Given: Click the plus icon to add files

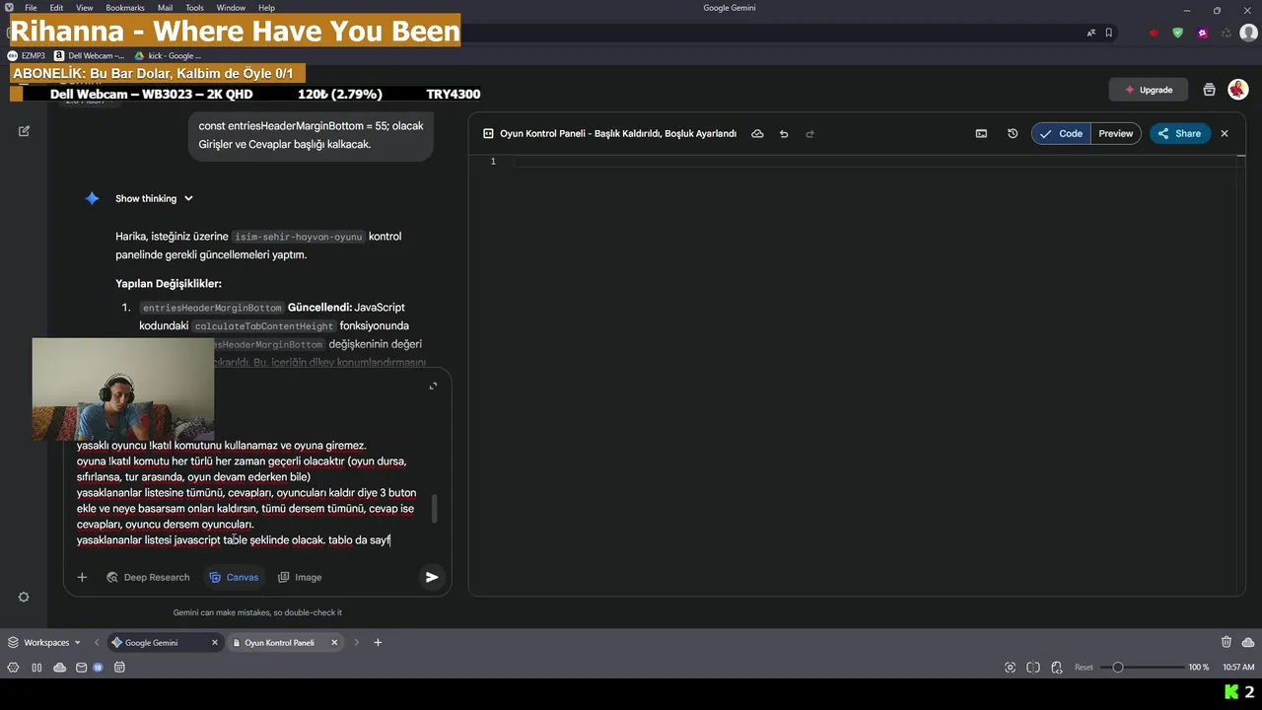Looking at the screenshot, I should 82,577.
